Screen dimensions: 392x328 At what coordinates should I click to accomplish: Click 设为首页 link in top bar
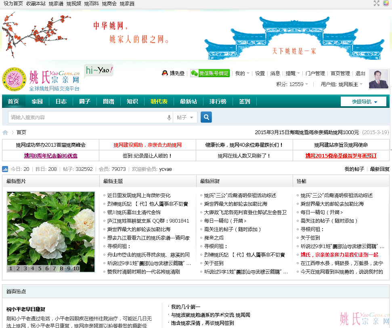[x=13, y=4]
